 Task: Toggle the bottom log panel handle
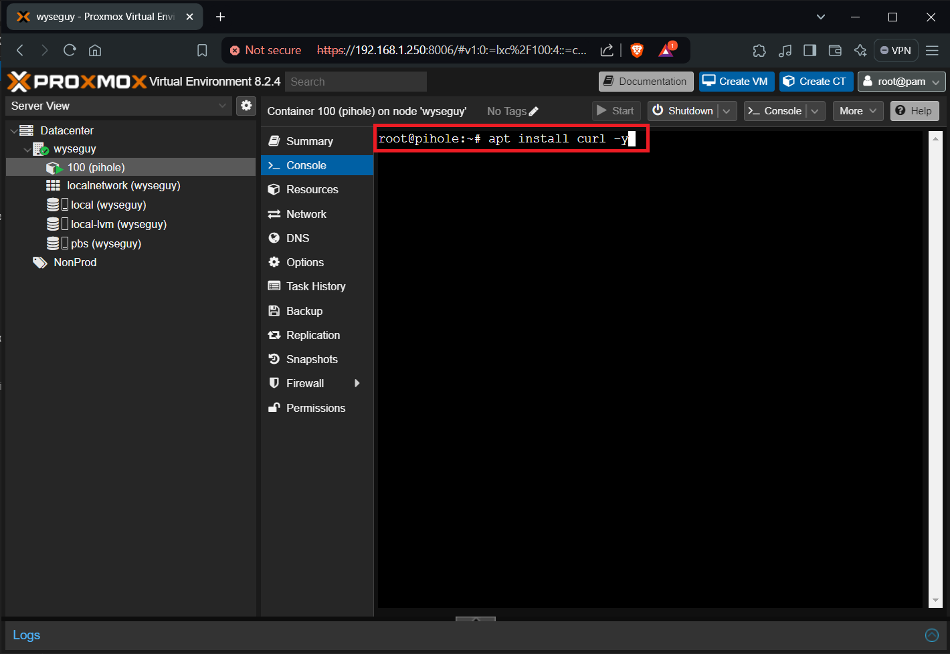[x=476, y=619]
